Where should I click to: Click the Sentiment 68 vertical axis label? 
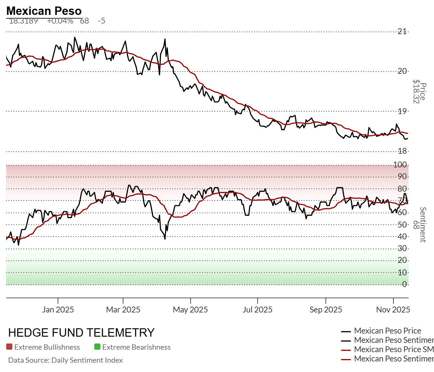tap(419, 225)
